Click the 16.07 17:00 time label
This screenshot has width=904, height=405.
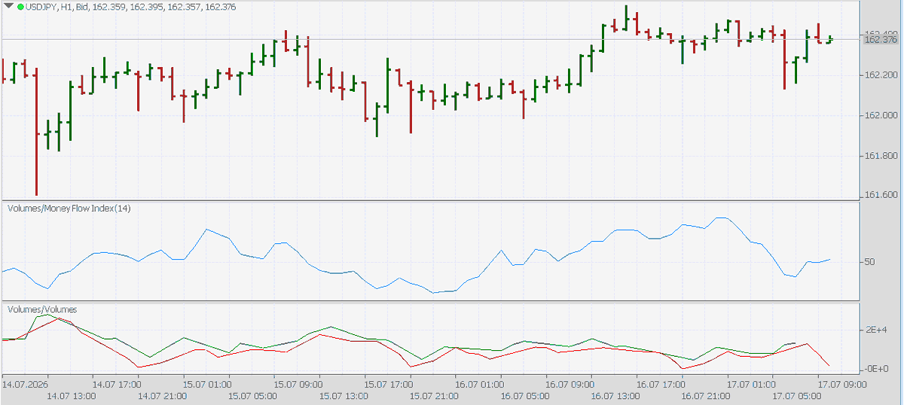click(660, 384)
